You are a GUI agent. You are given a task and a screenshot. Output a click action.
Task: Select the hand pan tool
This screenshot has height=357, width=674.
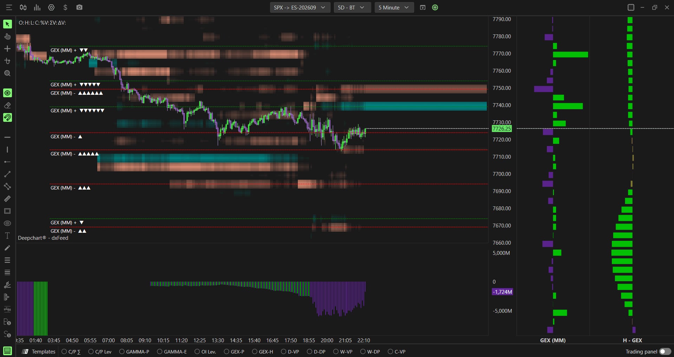coord(7,37)
